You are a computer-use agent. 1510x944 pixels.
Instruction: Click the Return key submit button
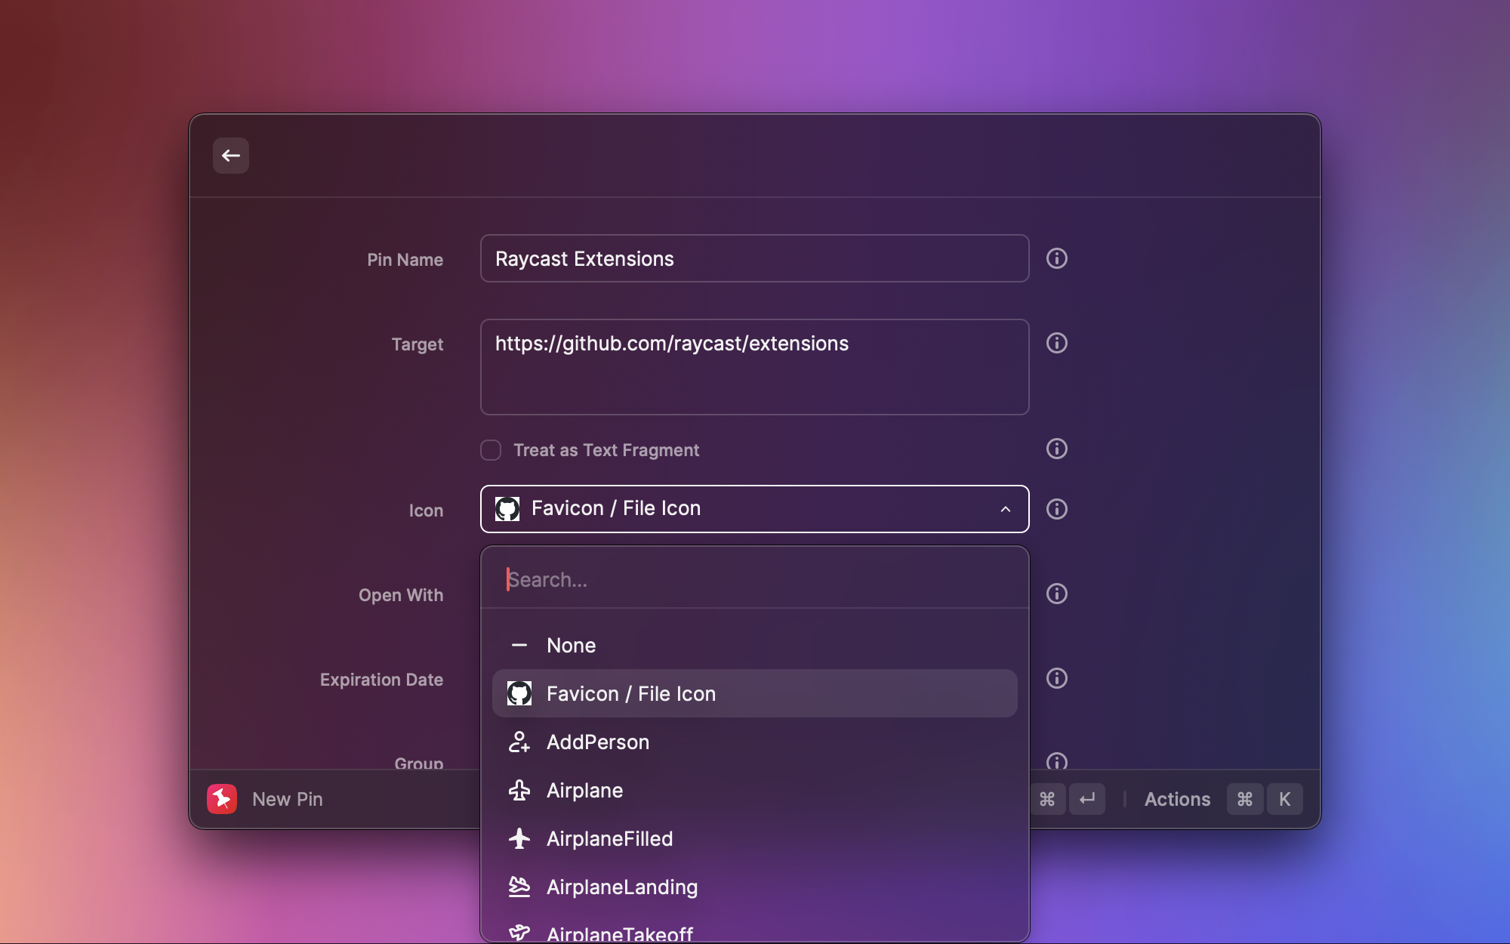1086,799
